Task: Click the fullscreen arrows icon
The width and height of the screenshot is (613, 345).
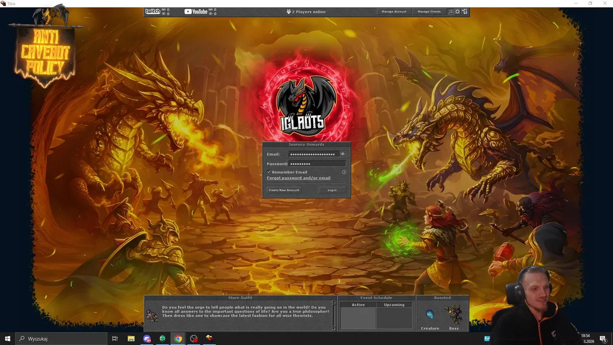Action: tap(465, 11)
